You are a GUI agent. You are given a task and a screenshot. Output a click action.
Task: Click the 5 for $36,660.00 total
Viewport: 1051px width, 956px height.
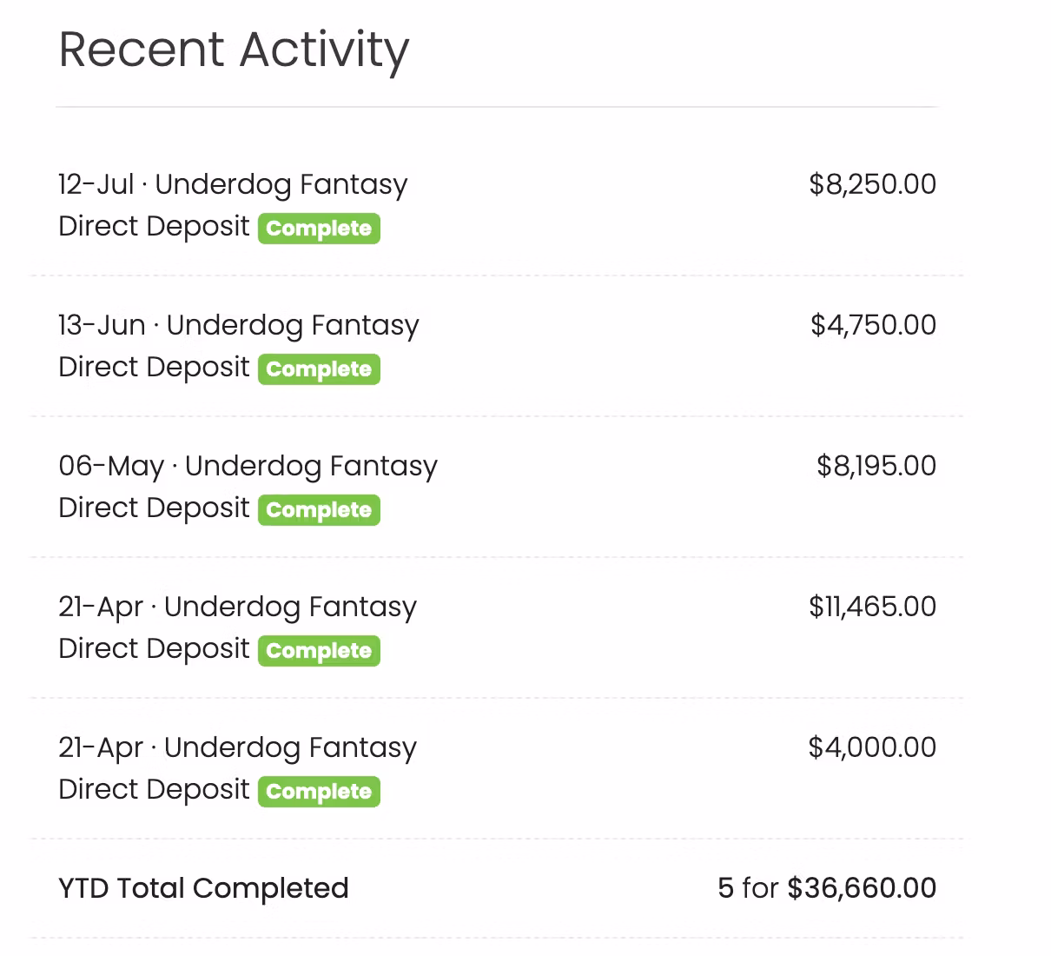click(x=827, y=888)
